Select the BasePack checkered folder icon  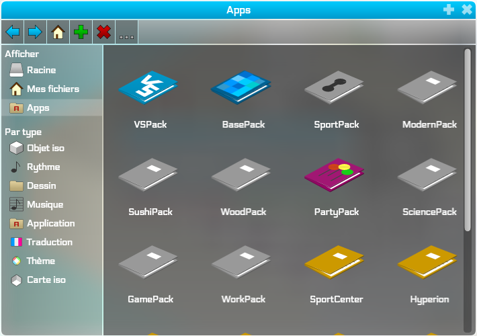tap(241, 87)
